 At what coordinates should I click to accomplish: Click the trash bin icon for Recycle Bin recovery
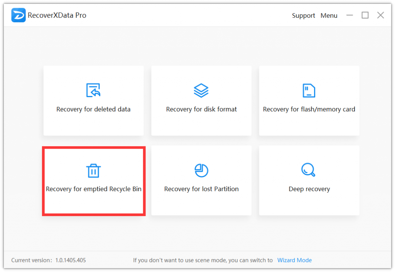click(93, 170)
